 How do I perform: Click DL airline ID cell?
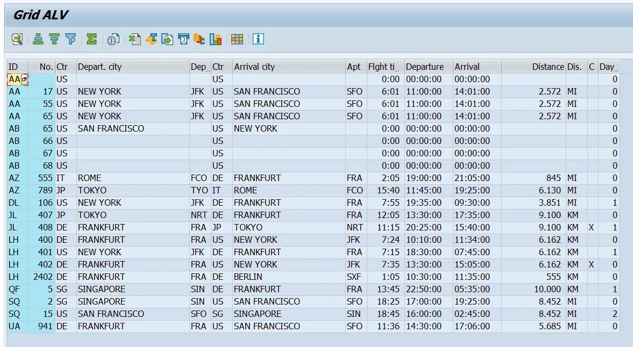18,203
